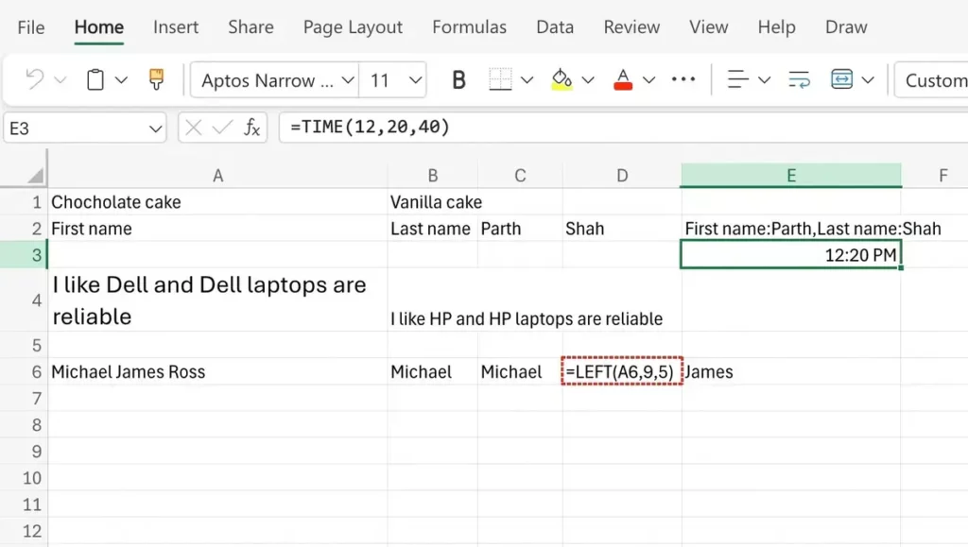Click the HP laptops sentence cell

click(433, 300)
